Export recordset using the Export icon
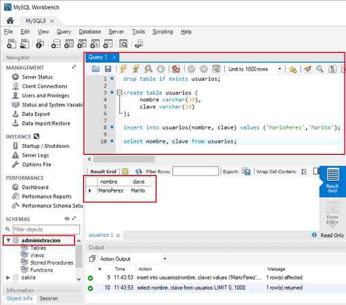 (246, 171)
